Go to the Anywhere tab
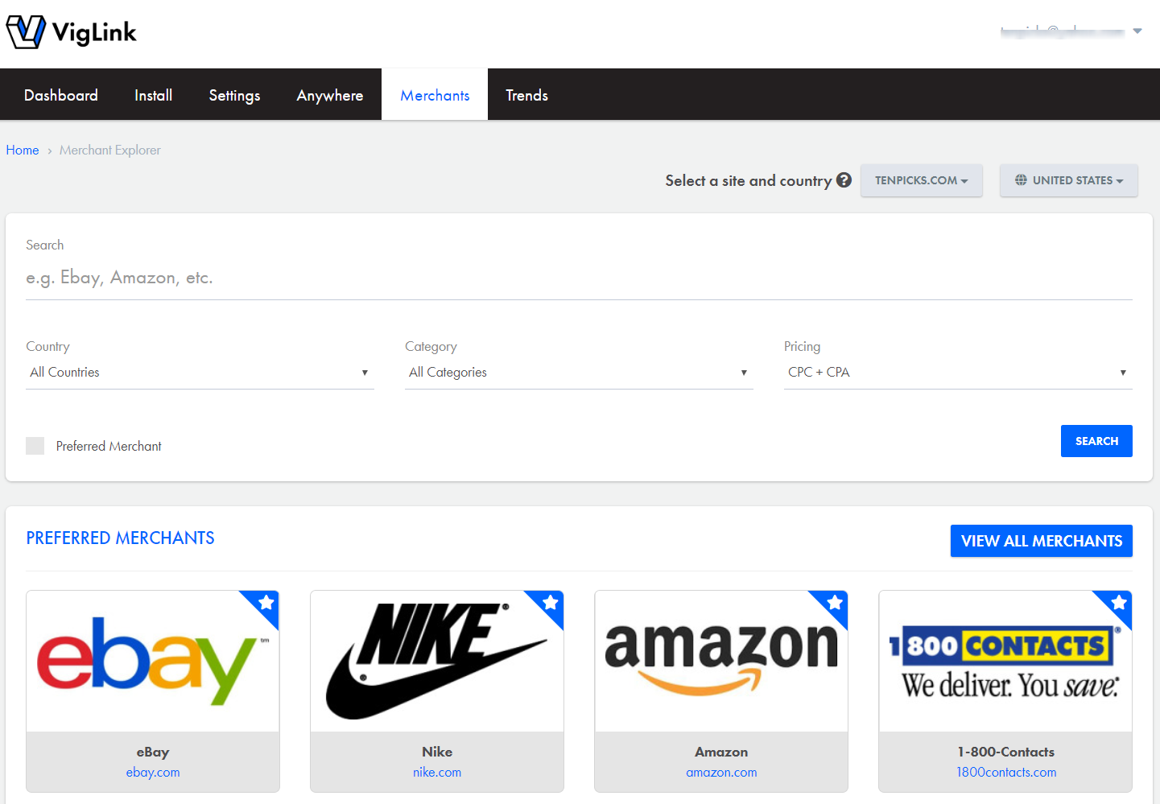Image resolution: width=1160 pixels, height=804 pixels. coord(330,95)
